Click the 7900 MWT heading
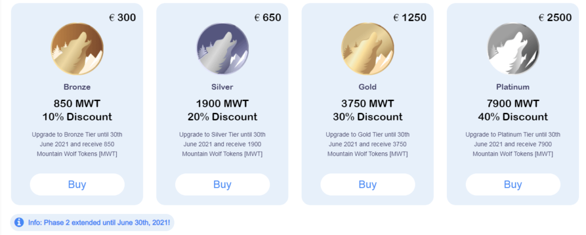The image size is (586, 235). click(513, 104)
